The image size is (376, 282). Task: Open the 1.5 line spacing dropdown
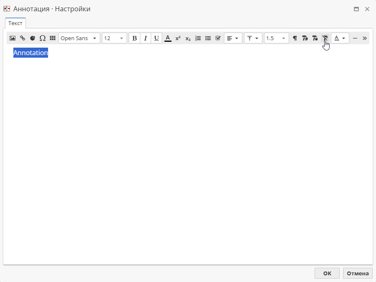[276, 38]
